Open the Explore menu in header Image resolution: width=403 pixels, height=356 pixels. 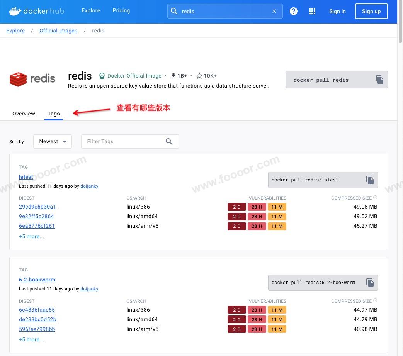91,11
